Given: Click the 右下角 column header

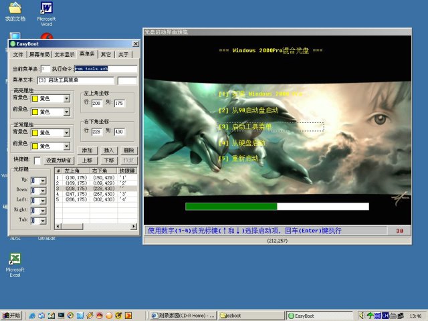Looking at the screenshot, I should click(x=103, y=171).
